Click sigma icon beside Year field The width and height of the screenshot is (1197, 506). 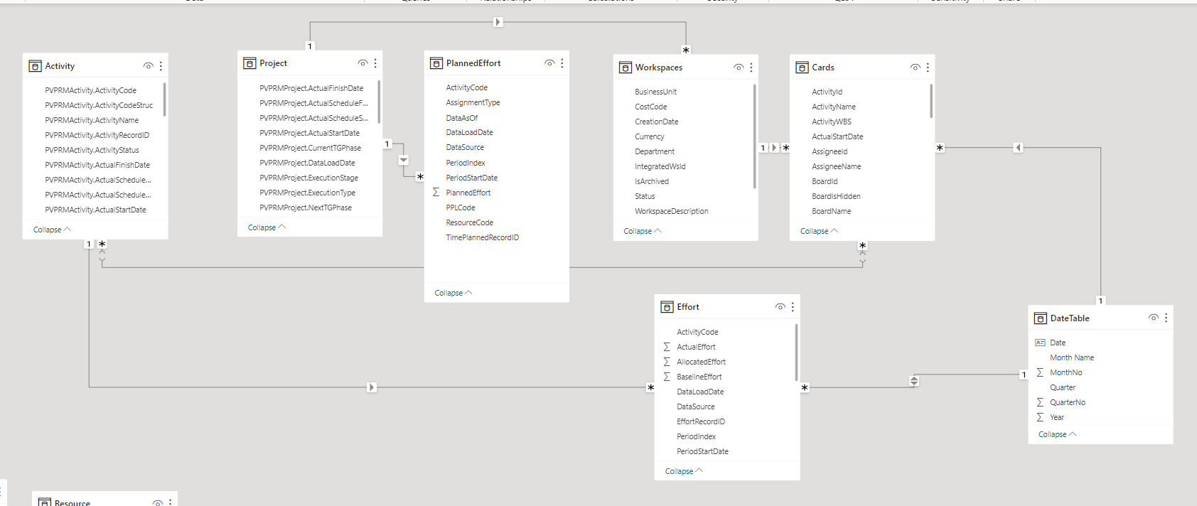(x=1040, y=417)
